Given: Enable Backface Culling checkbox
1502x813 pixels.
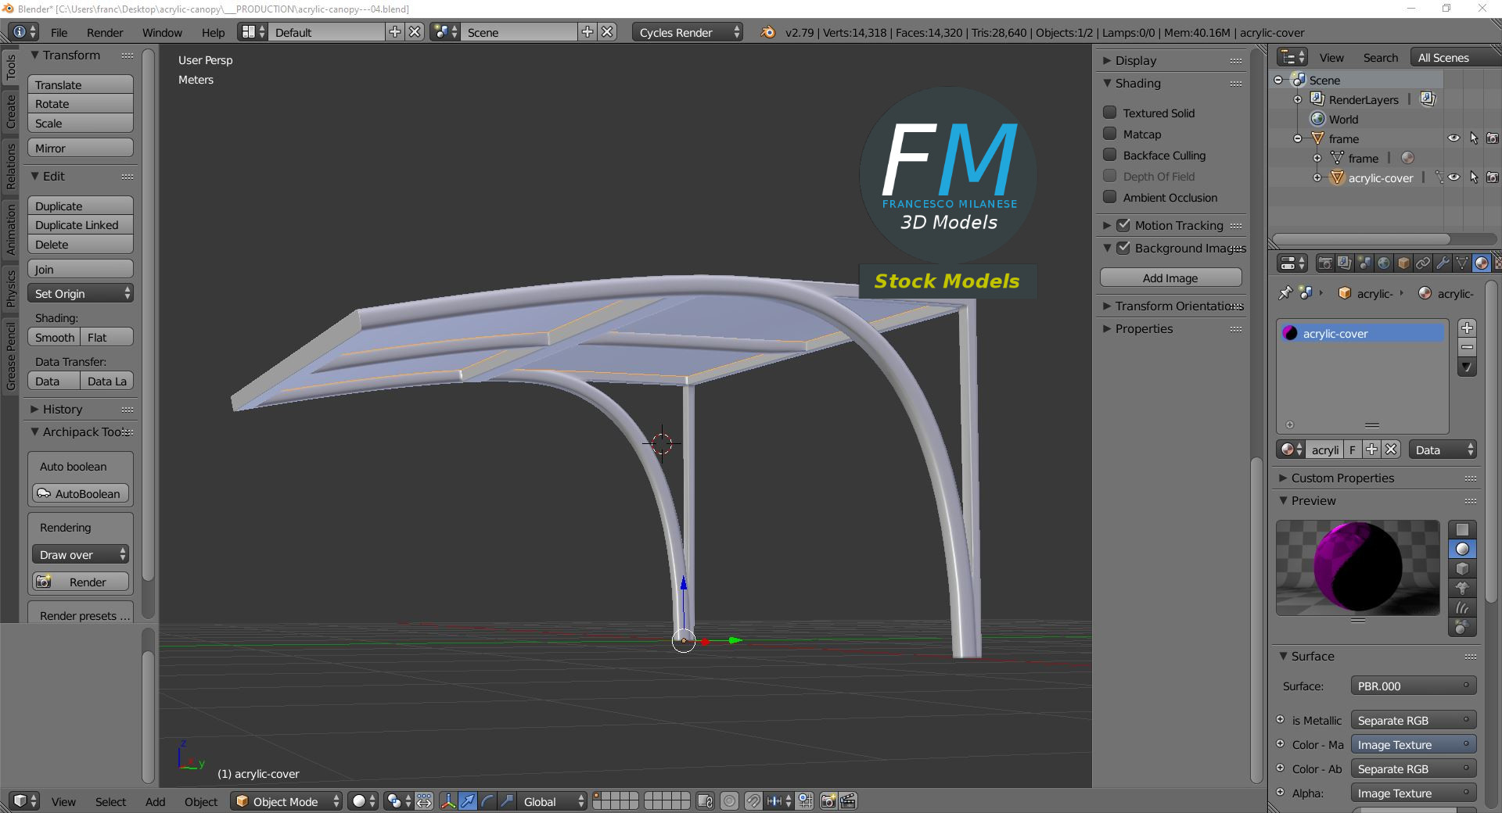Looking at the screenshot, I should point(1109,155).
